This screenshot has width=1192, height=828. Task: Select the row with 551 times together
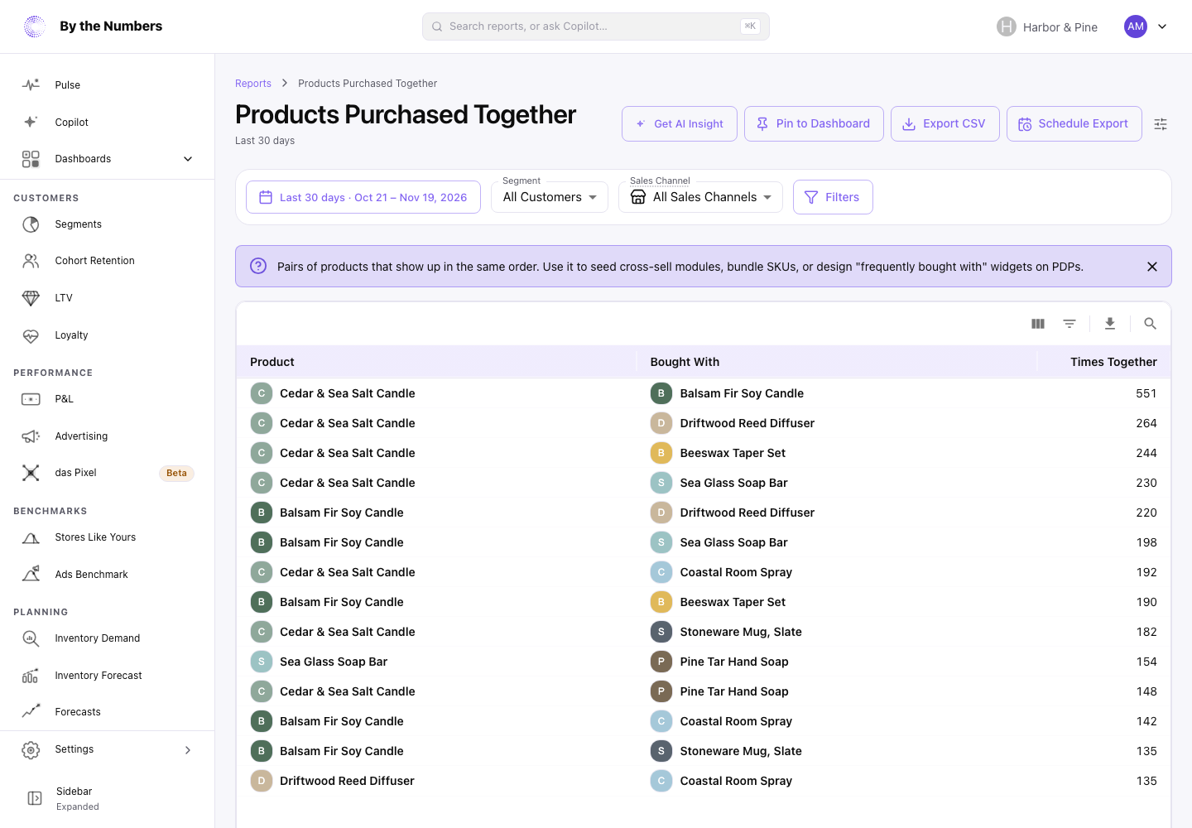pos(704,393)
